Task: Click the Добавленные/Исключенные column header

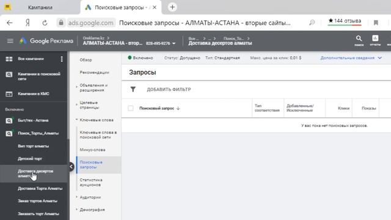Action: coord(300,108)
